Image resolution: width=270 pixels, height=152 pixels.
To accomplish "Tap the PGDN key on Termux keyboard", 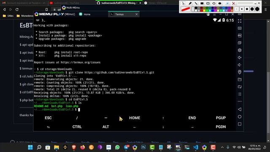I will pyautogui.click(x=221, y=127).
